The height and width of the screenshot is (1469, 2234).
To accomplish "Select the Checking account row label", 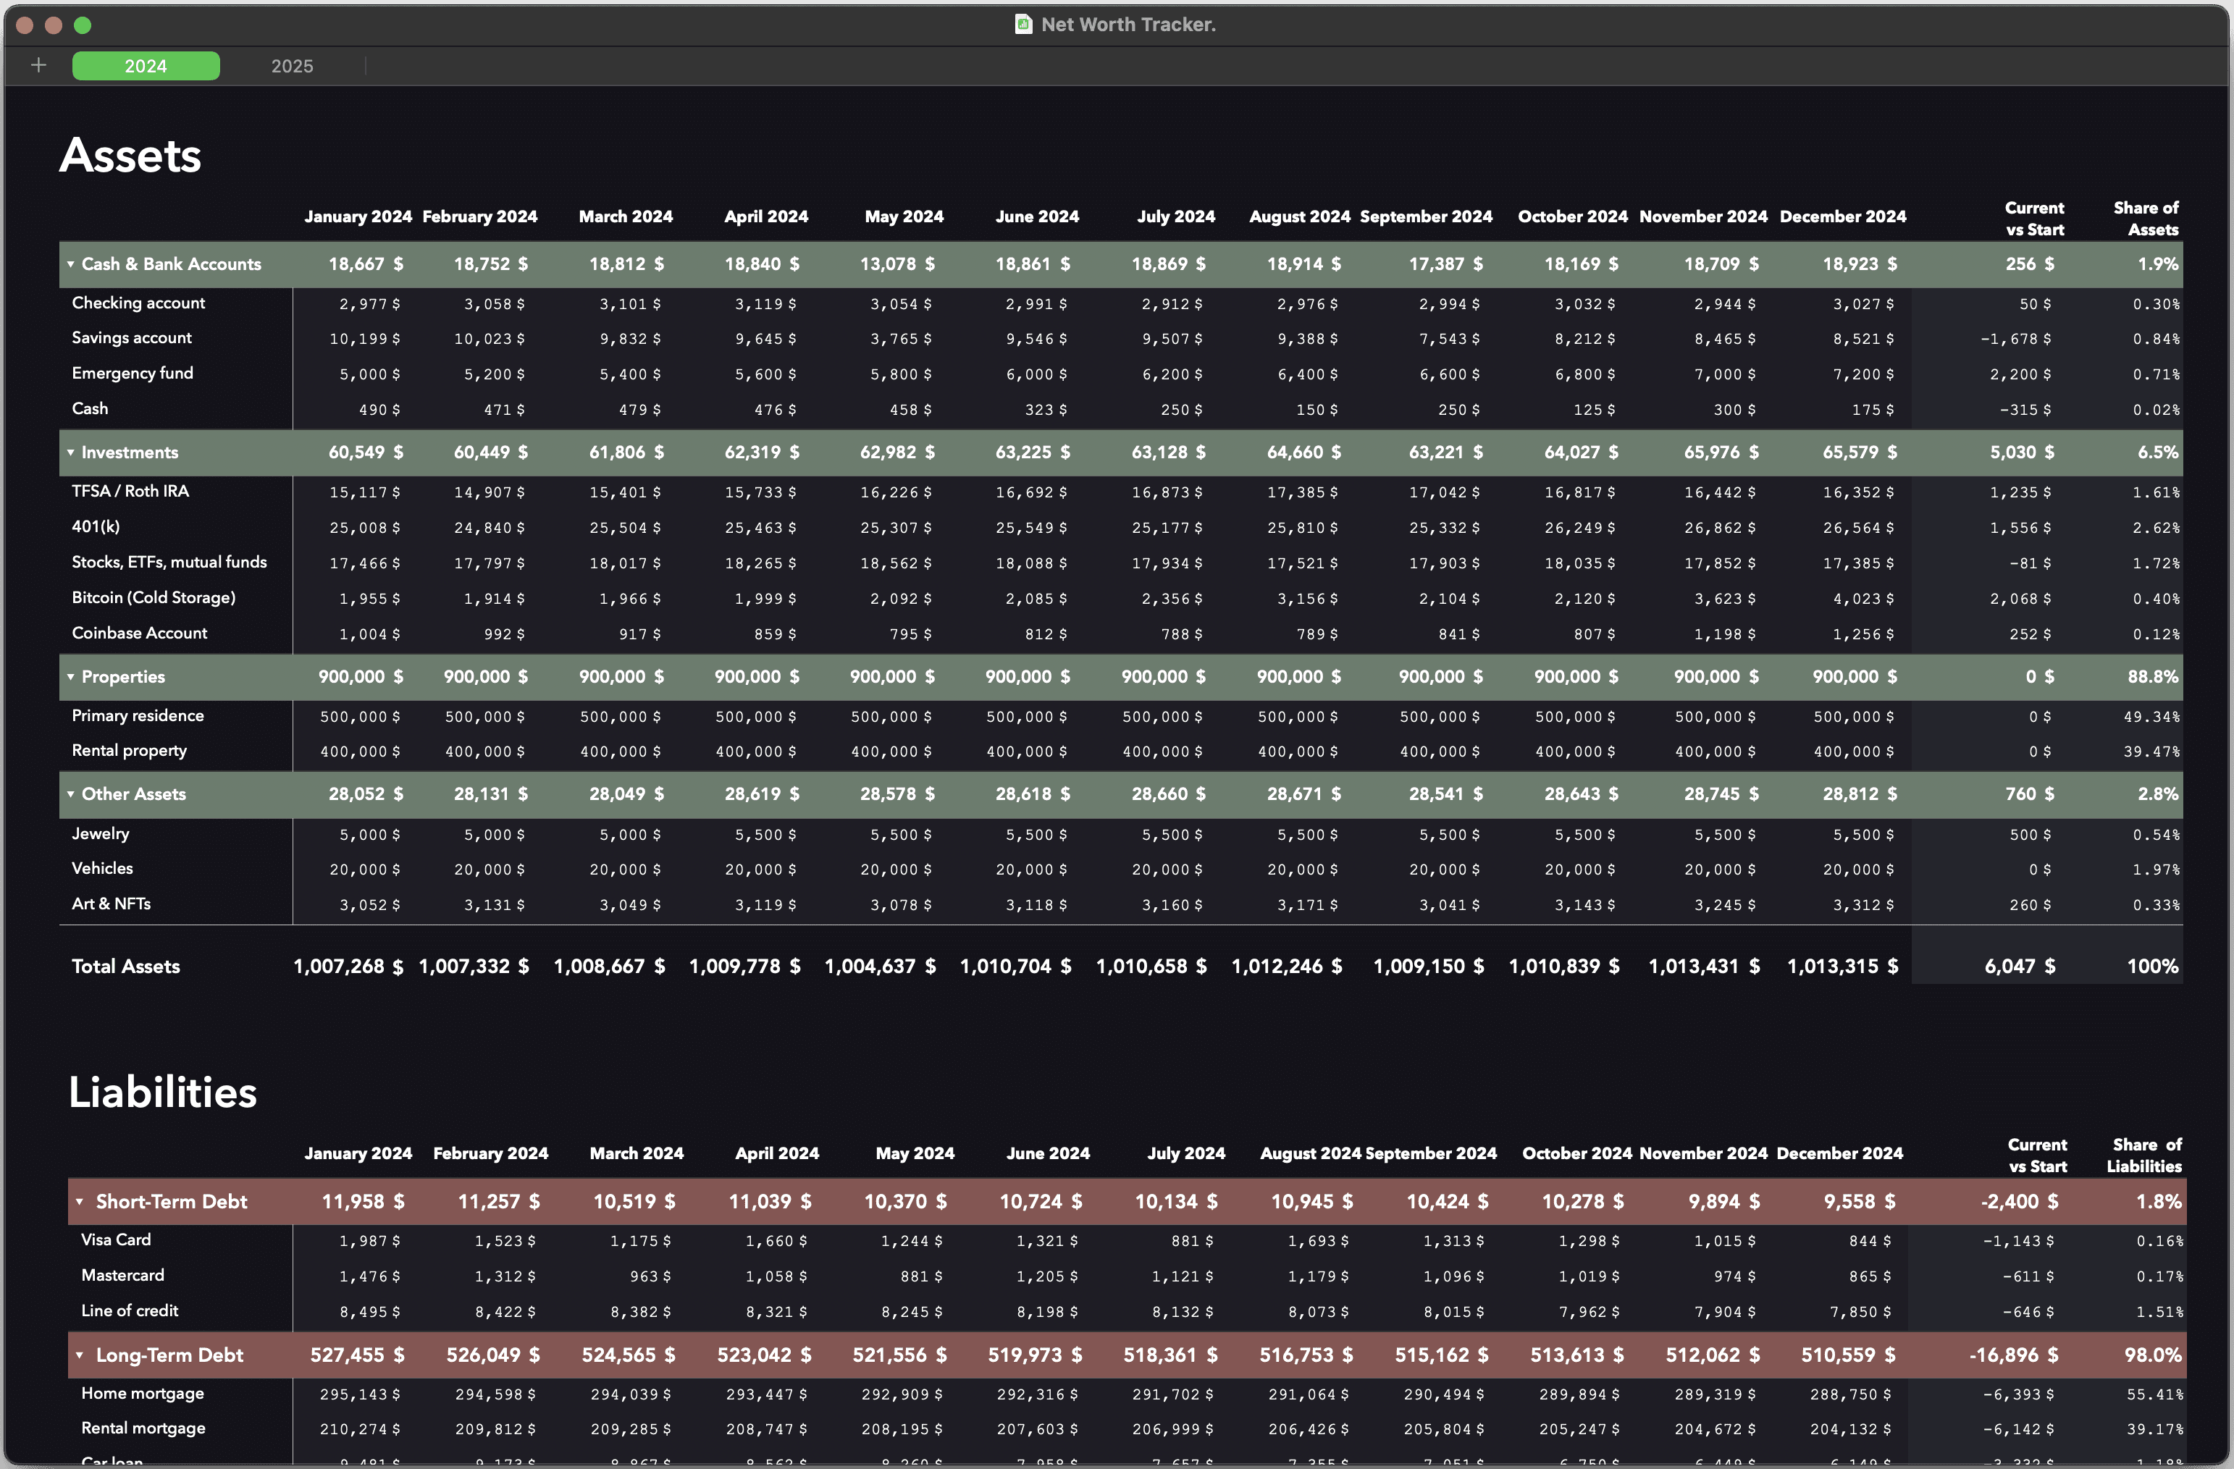I will click(138, 303).
